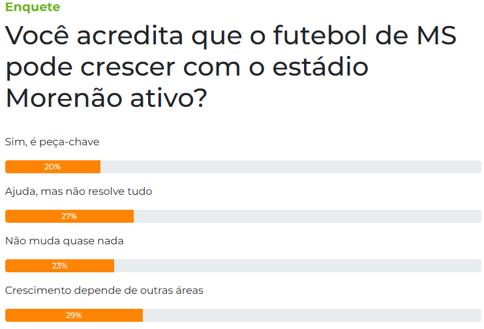Click gray unfilled part of 'Ajuda' result bar
484x329 pixels.
(307, 216)
